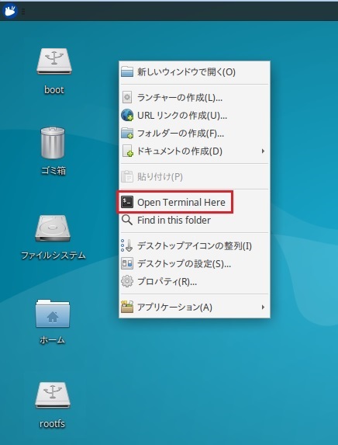
Task: Click the boot label text
Action: [54, 90]
